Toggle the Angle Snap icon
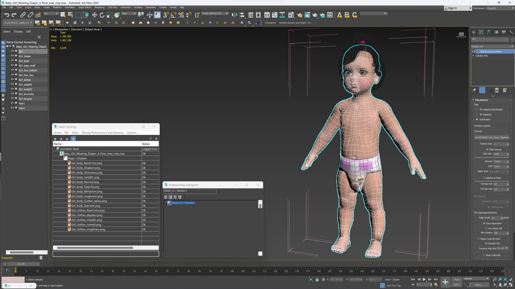Screen dimensions: 515x289 click(x=174, y=15)
